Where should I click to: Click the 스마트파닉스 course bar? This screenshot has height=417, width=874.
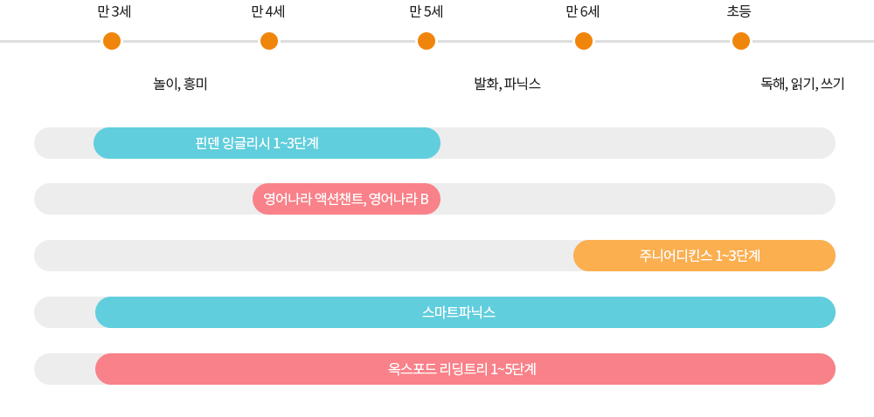[x=466, y=312]
